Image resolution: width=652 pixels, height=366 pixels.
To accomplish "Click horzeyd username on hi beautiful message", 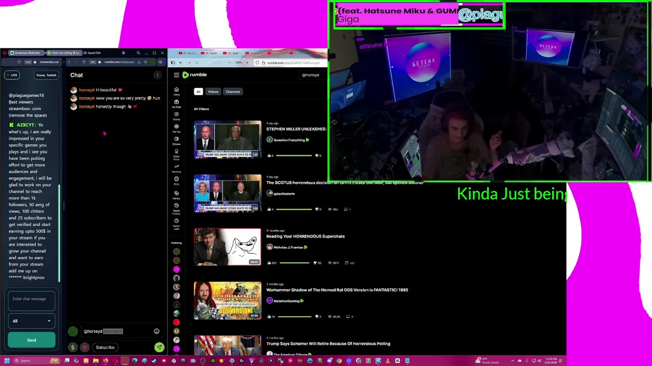I will point(87,90).
